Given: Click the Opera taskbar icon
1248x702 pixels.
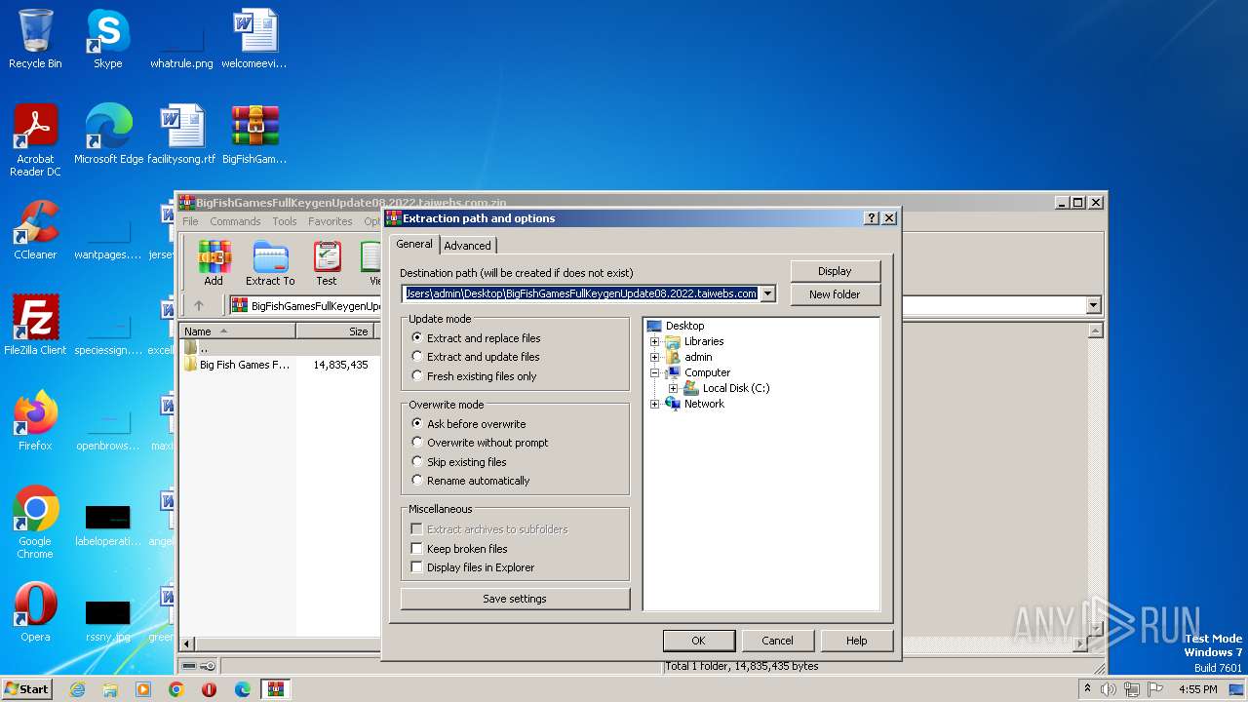Looking at the screenshot, I should (x=209, y=689).
